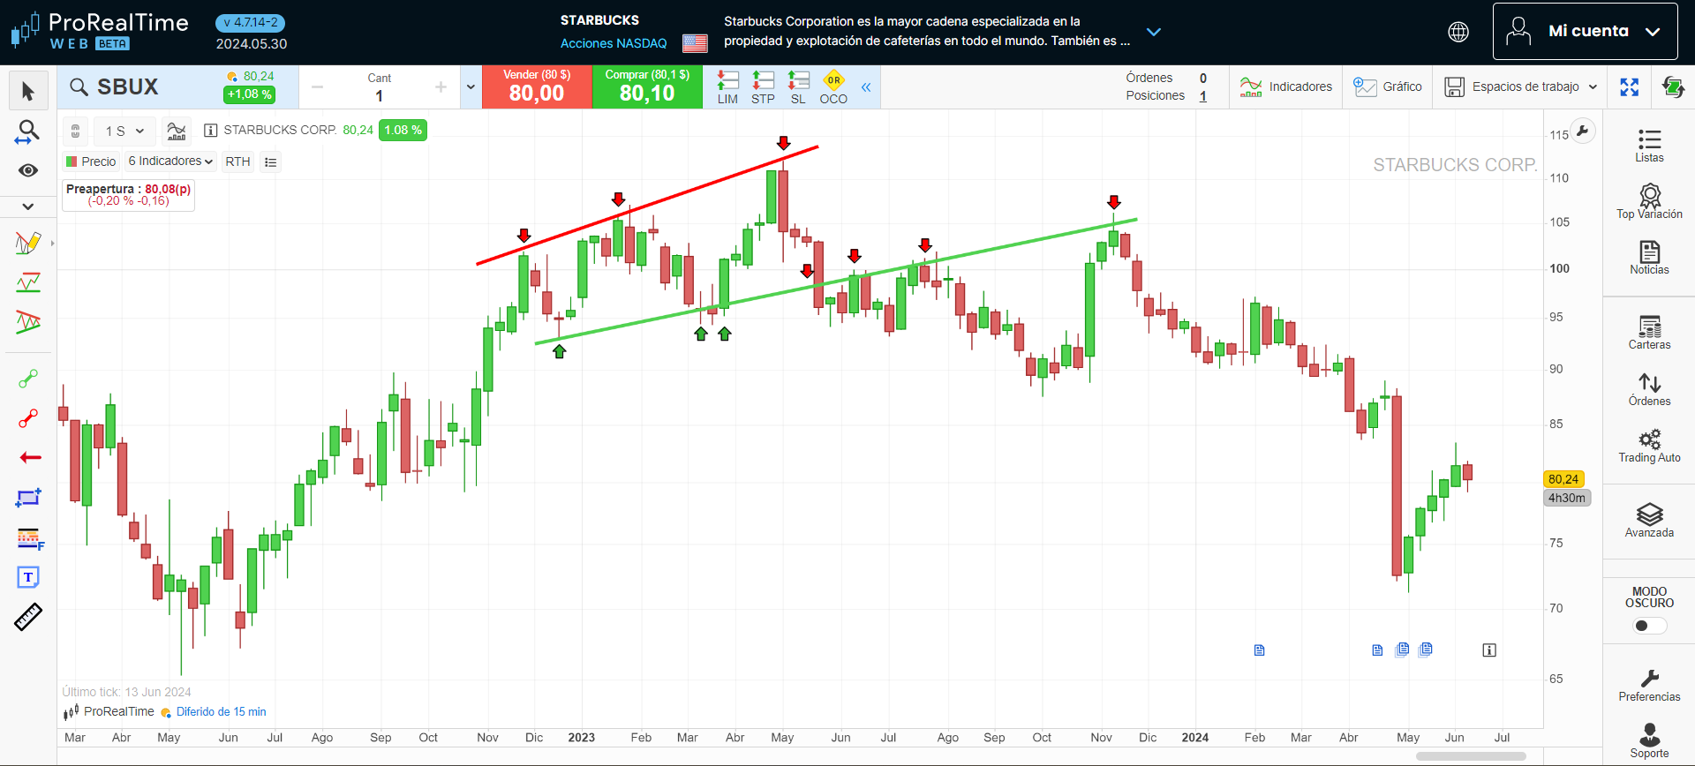
Task: Click the STP stop order icon
Action: click(763, 87)
